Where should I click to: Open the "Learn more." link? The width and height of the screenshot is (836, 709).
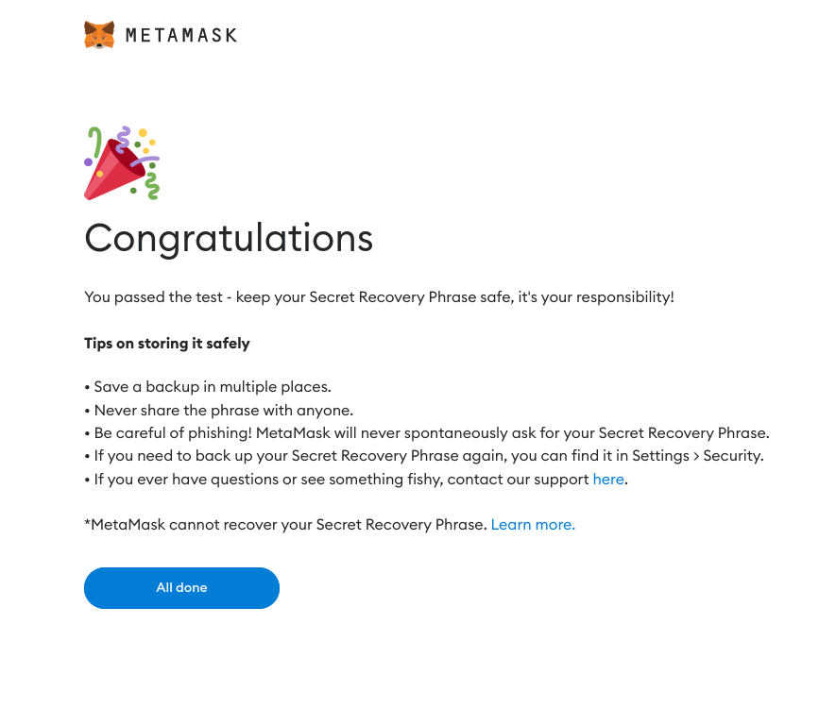(533, 525)
